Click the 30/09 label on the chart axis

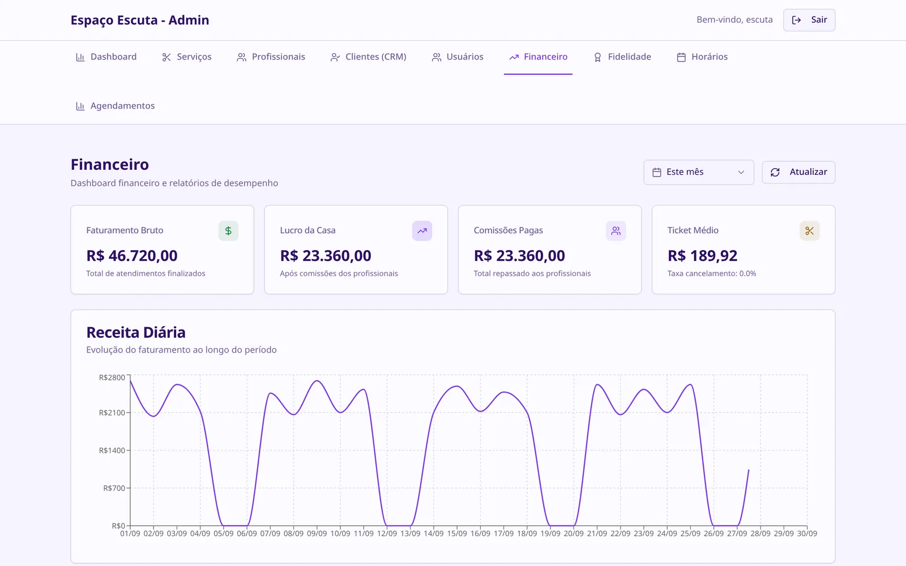click(807, 534)
